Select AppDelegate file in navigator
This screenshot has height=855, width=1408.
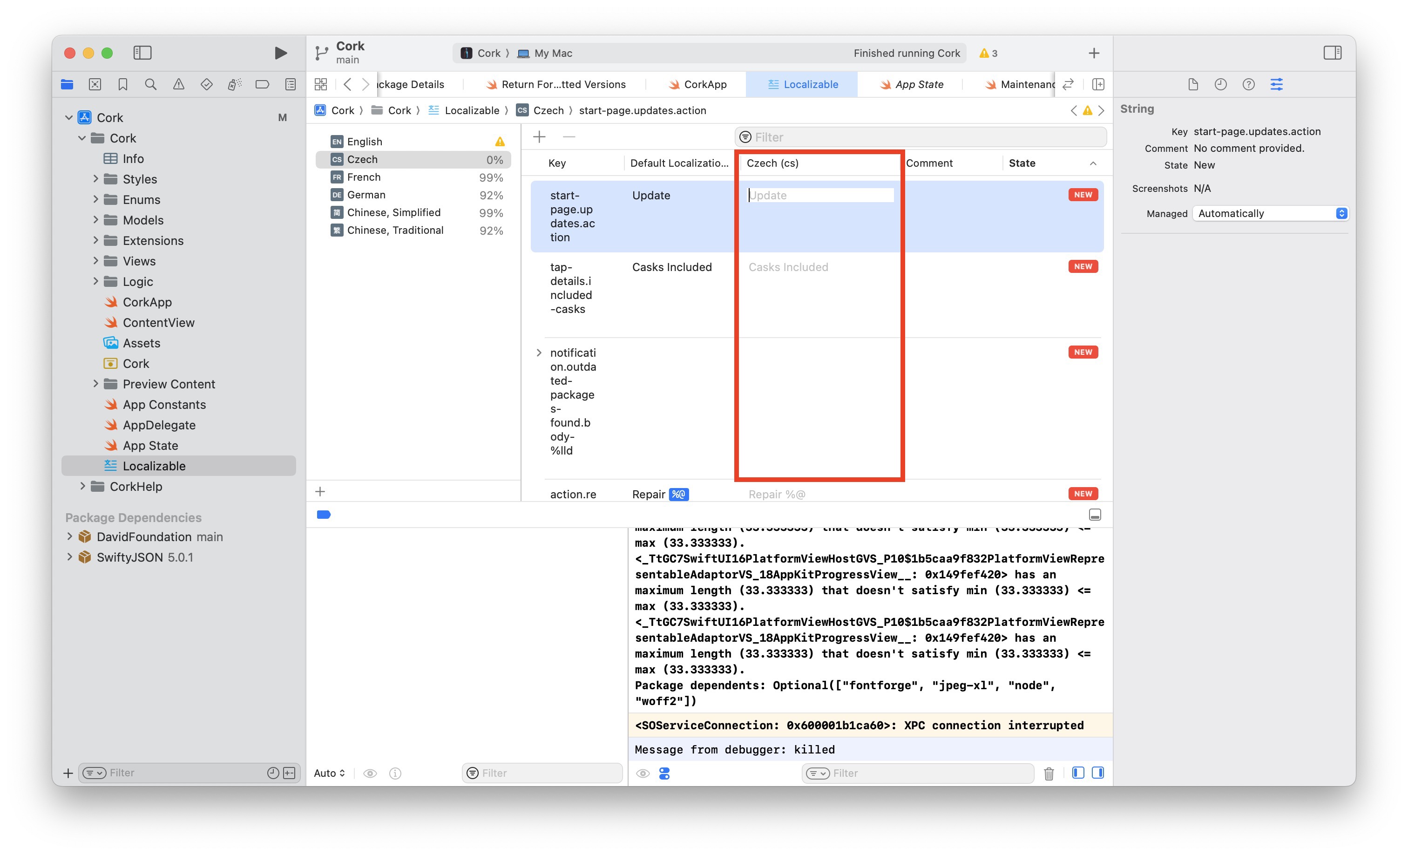click(159, 425)
